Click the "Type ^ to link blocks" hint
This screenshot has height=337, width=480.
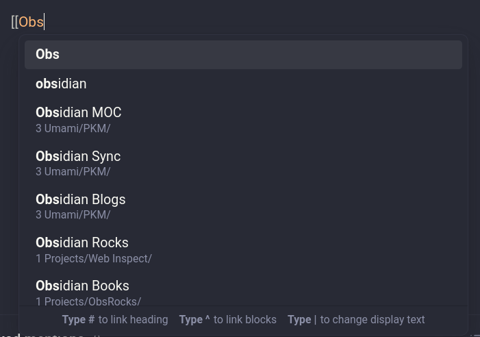228,320
